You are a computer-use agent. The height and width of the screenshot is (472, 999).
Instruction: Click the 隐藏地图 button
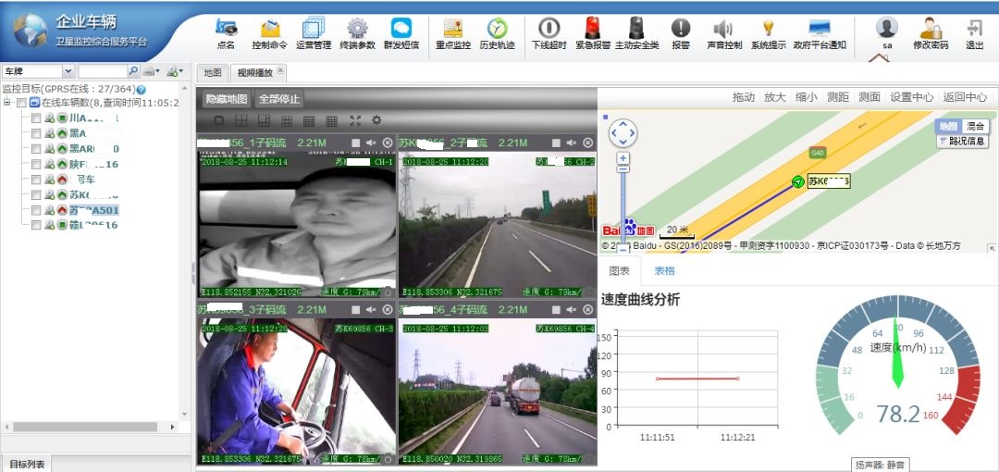coord(227,99)
